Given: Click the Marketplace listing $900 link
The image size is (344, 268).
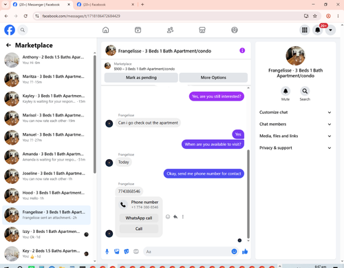Looking at the screenshot, I should pos(144,69).
